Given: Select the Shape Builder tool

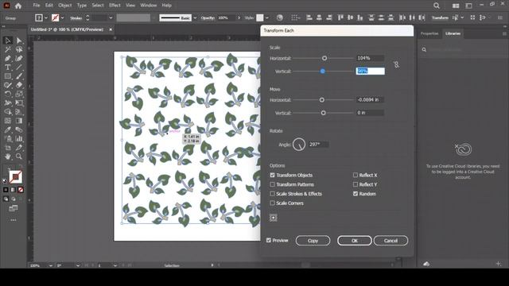Looking at the screenshot, I should (x=8, y=112).
